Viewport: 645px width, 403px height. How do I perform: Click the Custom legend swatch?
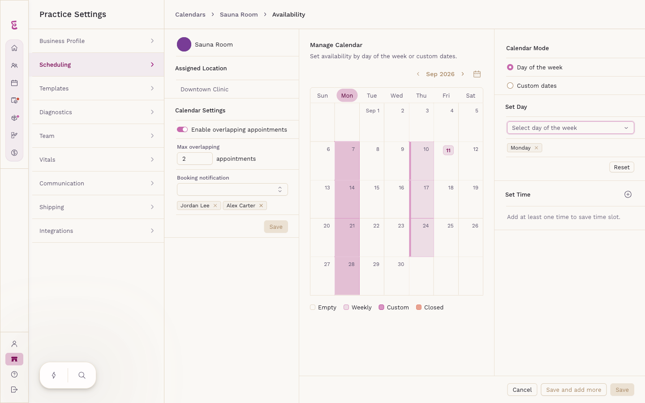382,307
